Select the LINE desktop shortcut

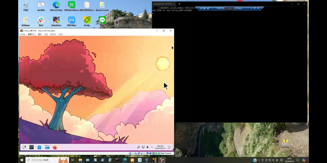point(102,21)
